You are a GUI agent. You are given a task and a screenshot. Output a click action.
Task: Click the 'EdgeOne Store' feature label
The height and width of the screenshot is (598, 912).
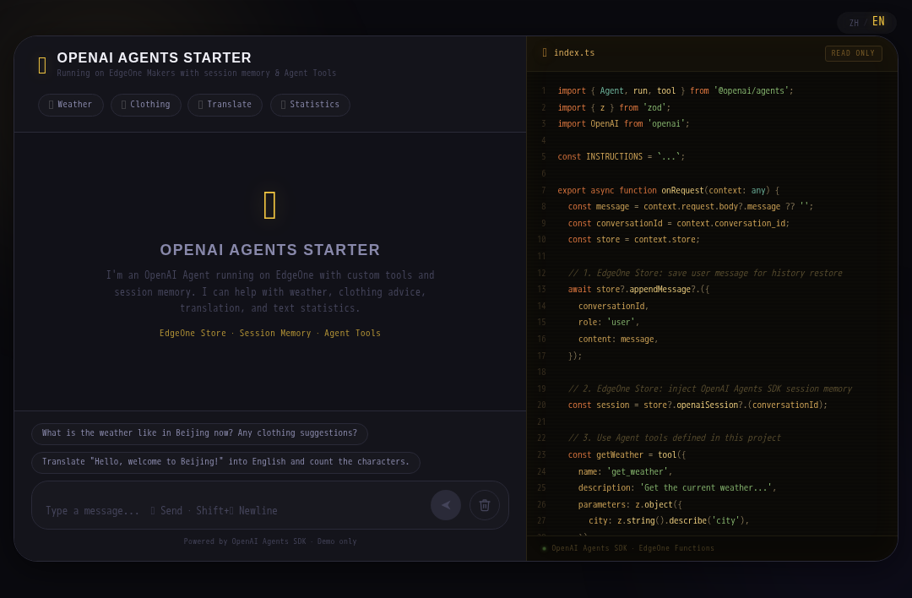click(193, 334)
